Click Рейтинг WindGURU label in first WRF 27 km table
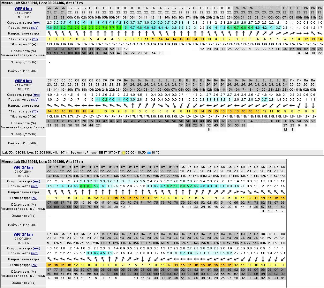Screen dimensions: 324x288 [27, 225]
